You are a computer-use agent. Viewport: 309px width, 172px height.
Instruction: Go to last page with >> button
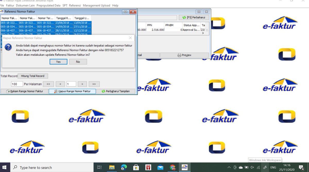coord(94,84)
